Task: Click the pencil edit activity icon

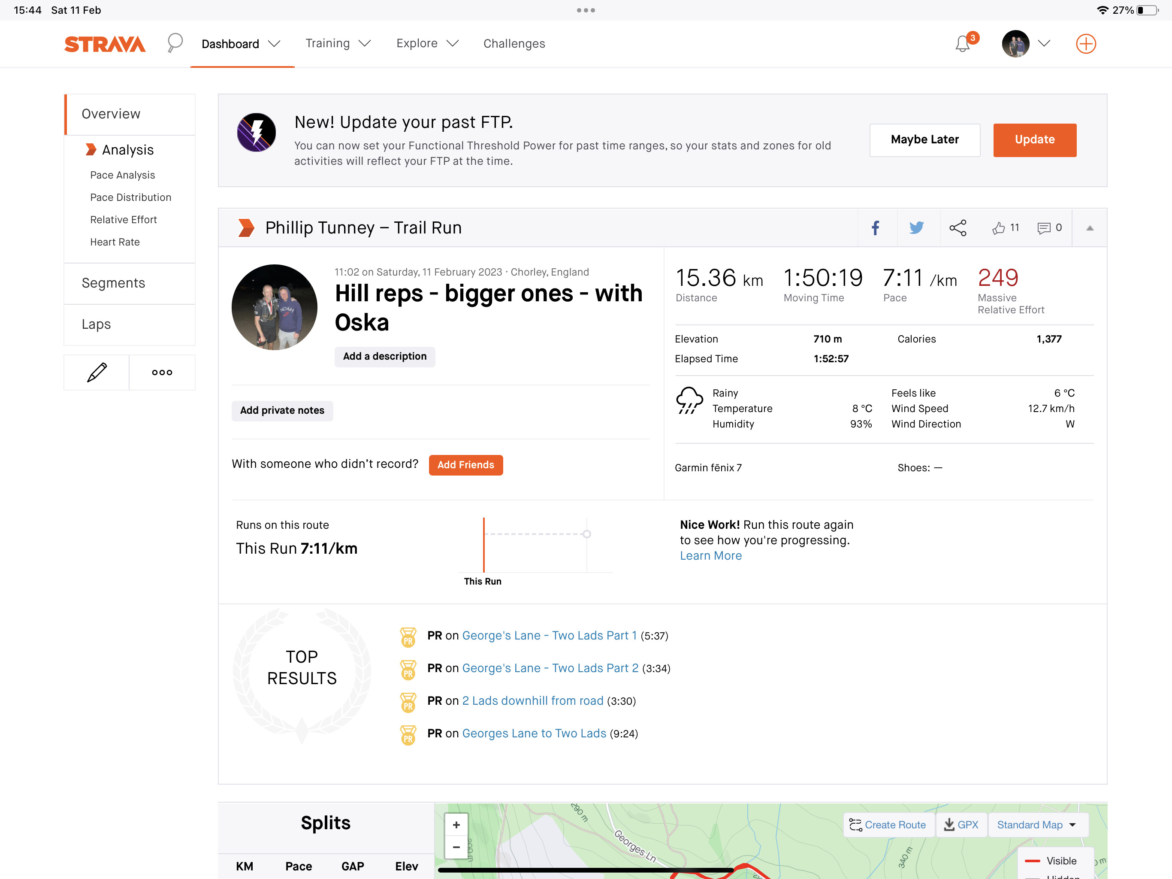Action: [97, 372]
